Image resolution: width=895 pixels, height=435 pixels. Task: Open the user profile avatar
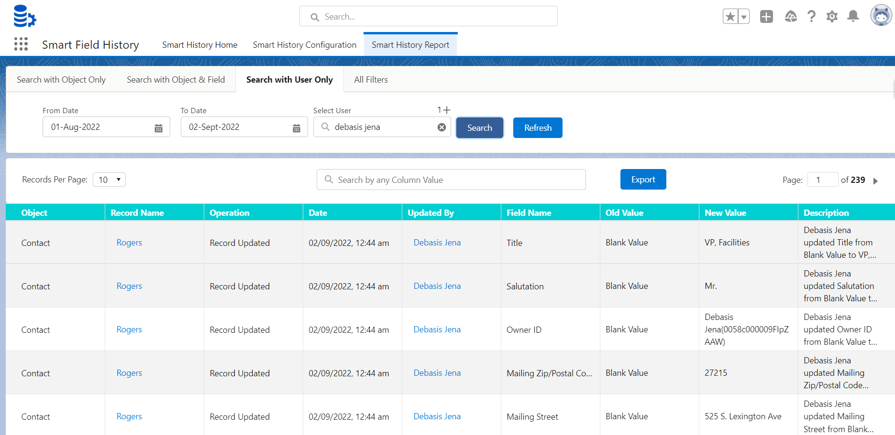coord(881,16)
